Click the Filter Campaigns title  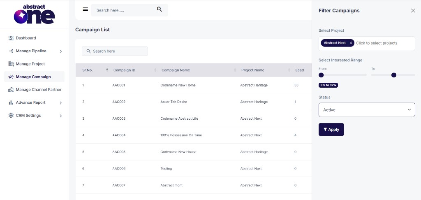[x=339, y=10]
